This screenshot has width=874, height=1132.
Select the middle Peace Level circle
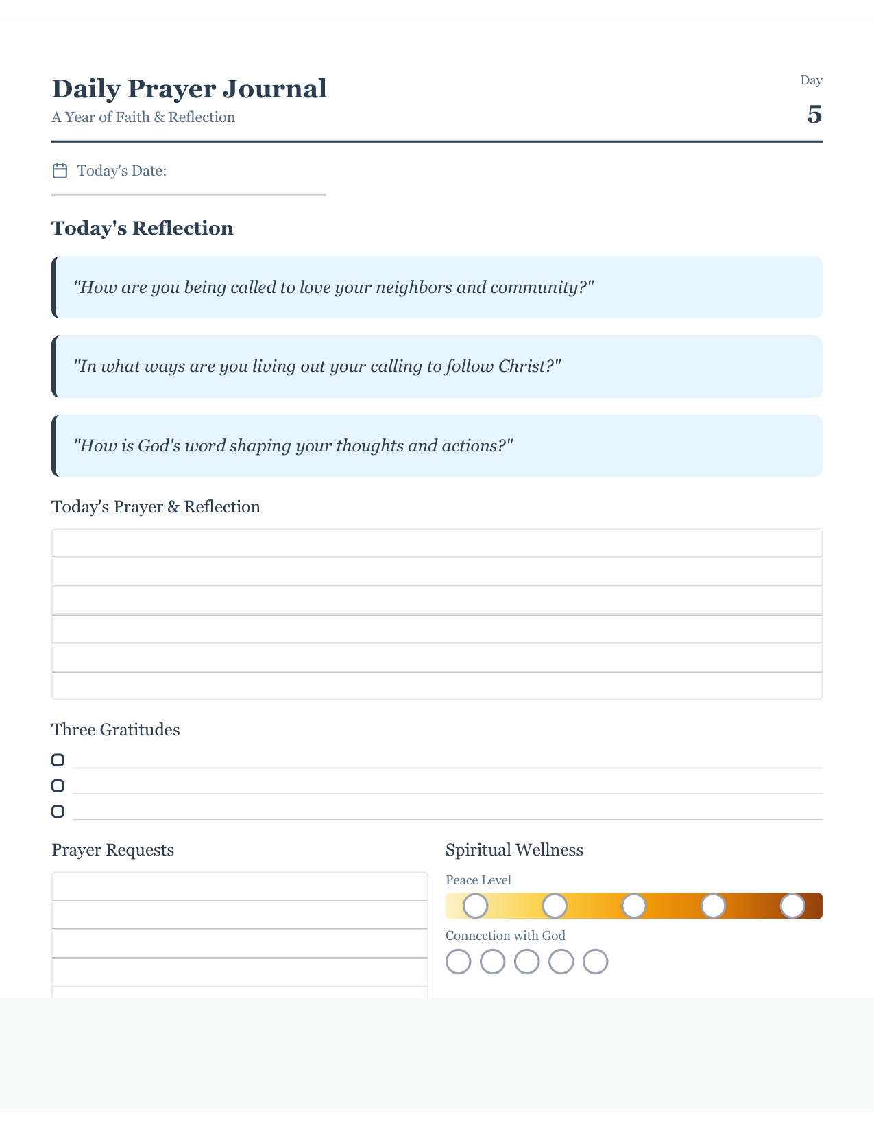tap(634, 906)
